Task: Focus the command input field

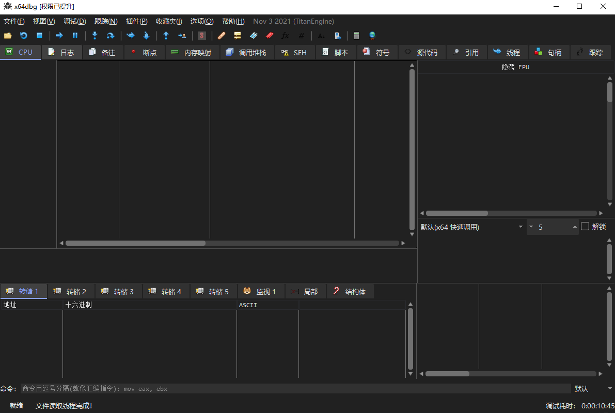Action: point(296,389)
